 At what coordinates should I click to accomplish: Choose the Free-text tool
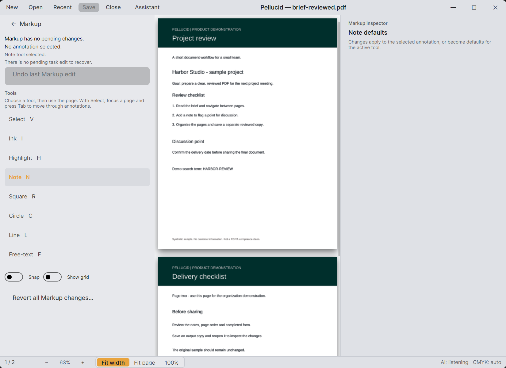77,255
